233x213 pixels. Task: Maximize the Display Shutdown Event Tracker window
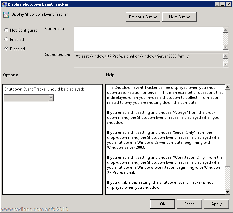coord(222,4)
